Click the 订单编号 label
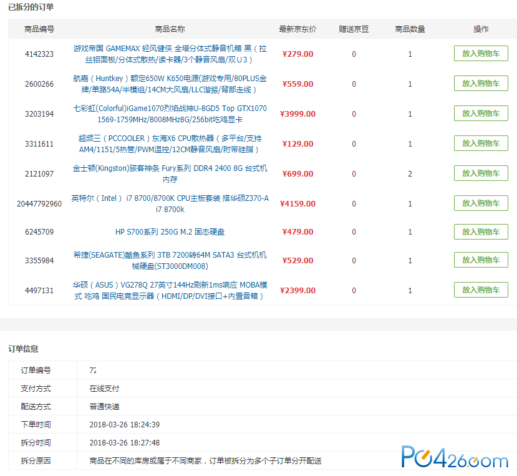The image size is (517, 476). (36, 371)
